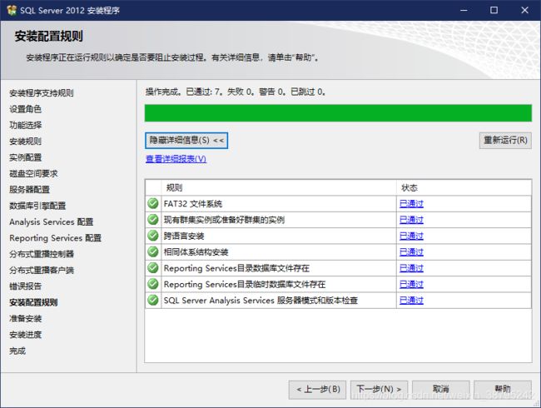Click the green check icon beside Reporting Services目录临时数据库文件存在

coord(153,284)
